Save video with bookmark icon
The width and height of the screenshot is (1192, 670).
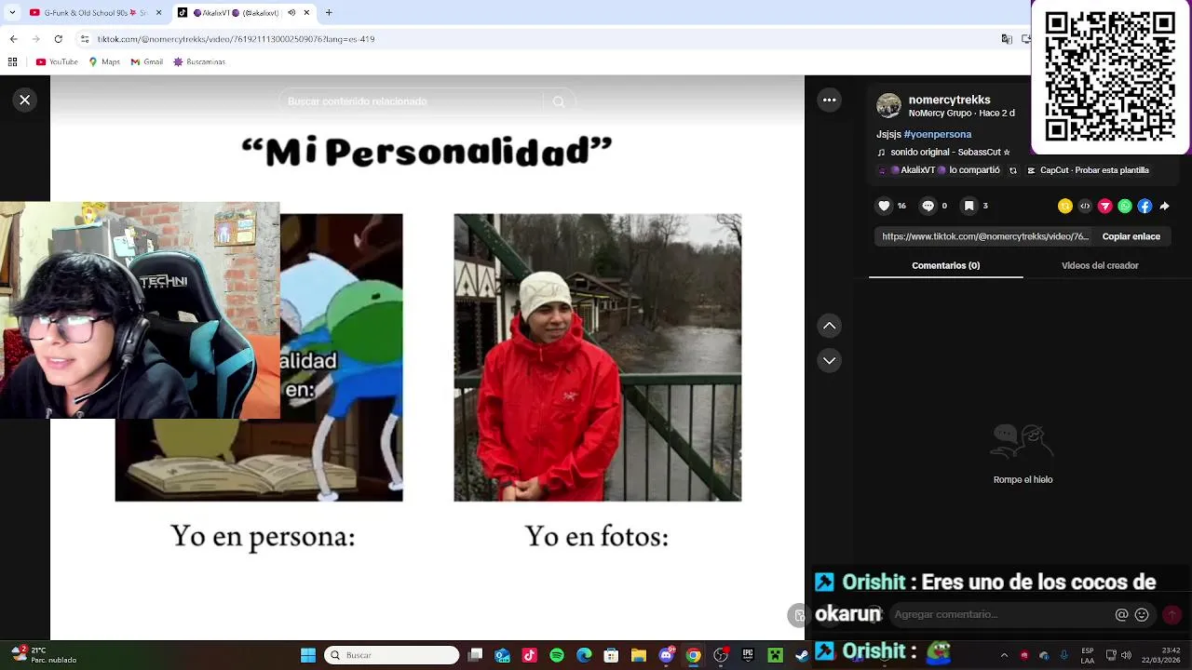[969, 206]
